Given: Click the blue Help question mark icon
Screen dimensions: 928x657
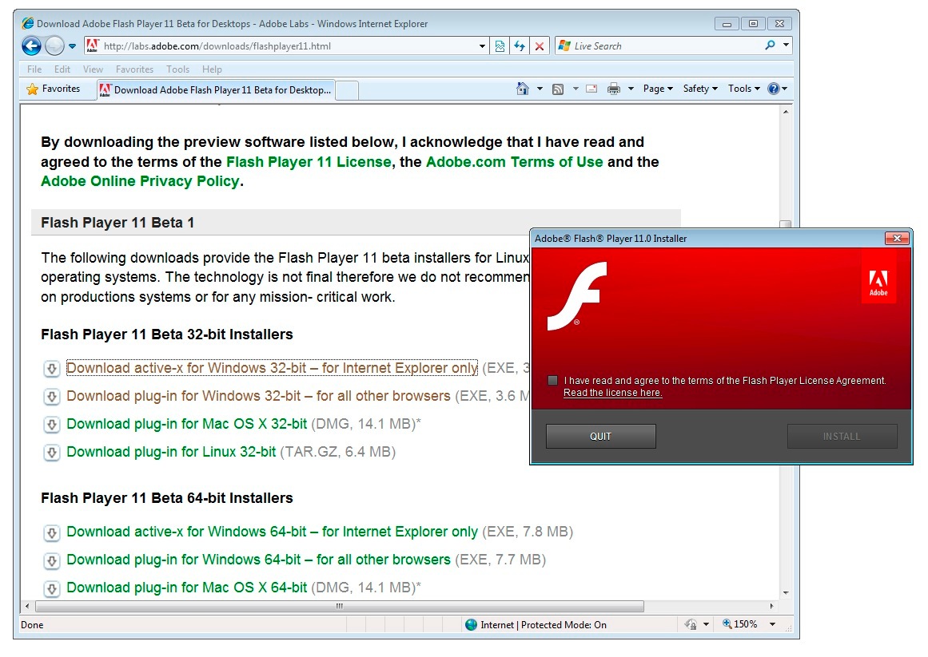Looking at the screenshot, I should tap(774, 89).
